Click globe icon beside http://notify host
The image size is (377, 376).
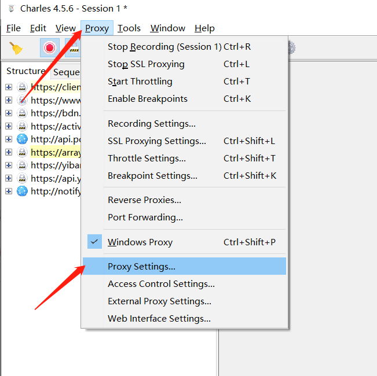[x=22, y=191]
